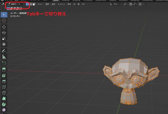This screenshot has width=168, height=114.
Task: Switch to the Animation workspace tab
Action: coord(123,1)
